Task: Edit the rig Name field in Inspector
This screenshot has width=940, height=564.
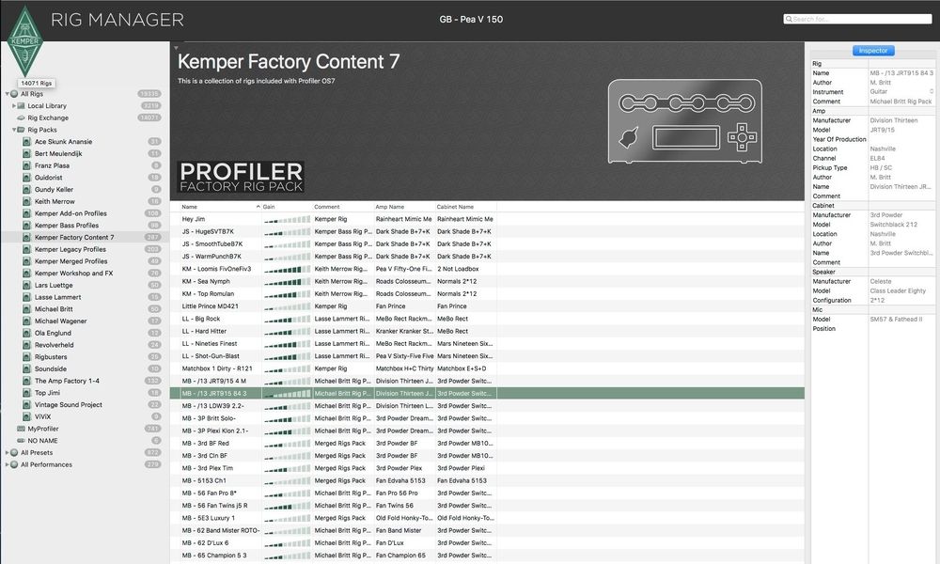Action: click(x=901, y=73)
